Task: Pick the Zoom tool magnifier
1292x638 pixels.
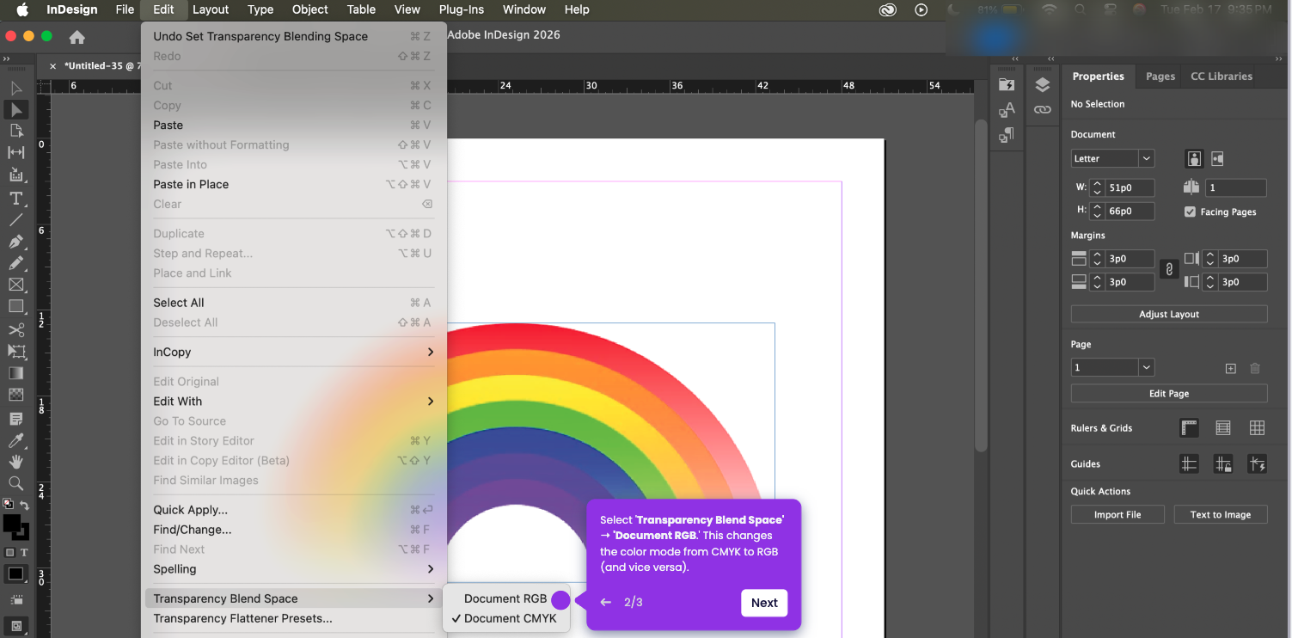Action: [x=15, y=483]
